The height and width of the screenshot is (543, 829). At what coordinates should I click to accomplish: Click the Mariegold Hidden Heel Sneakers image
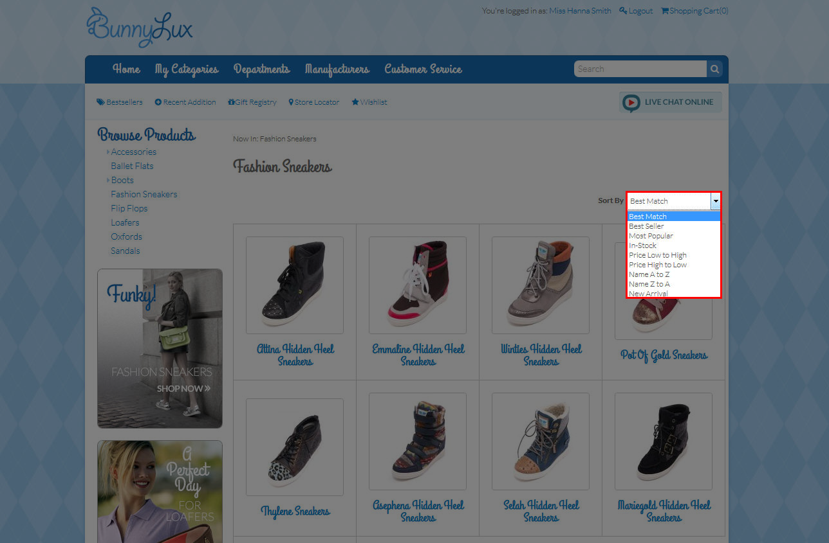(x=664, y=441)
